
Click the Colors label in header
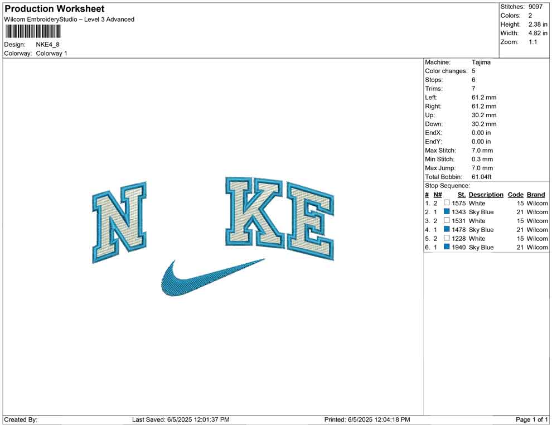click(510, 16)
